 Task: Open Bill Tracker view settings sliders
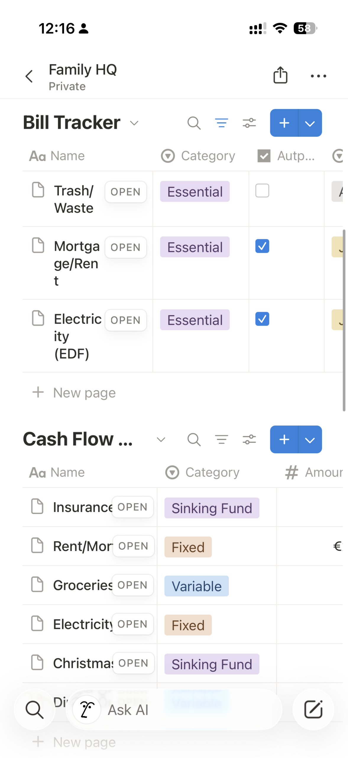[x=249, y=123]
